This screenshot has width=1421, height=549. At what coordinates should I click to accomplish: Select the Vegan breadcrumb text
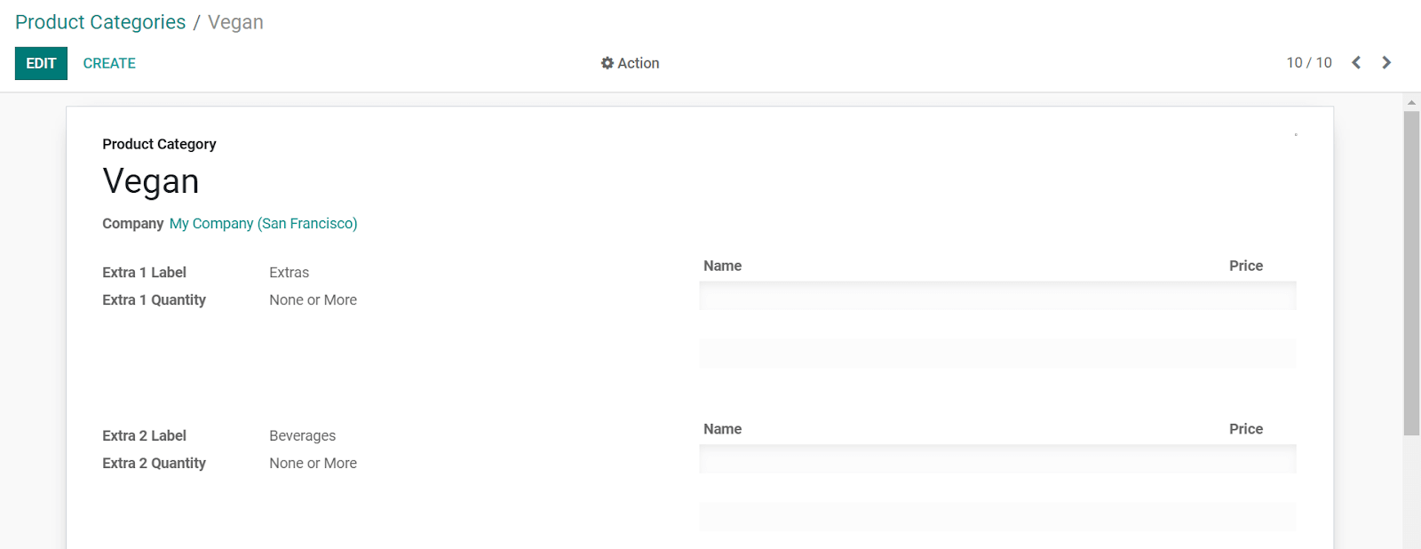[x=235, y=22]
